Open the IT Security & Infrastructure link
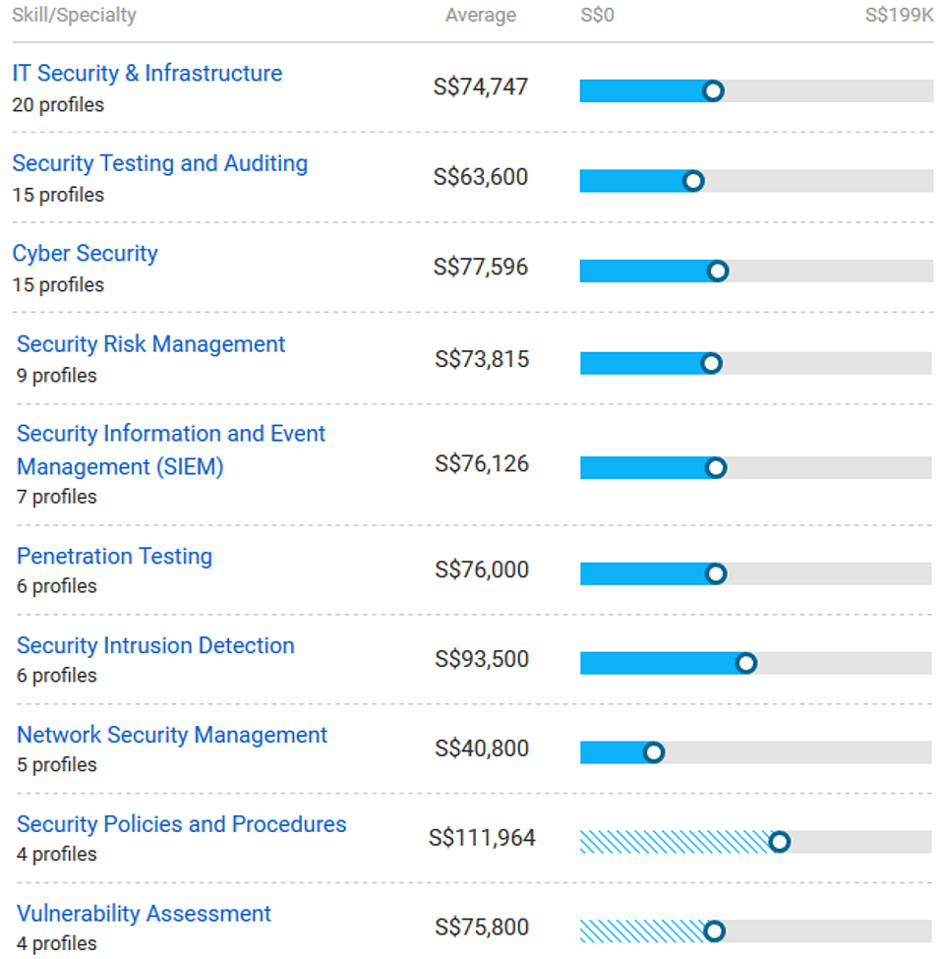 pyautogui.click(x=147, y=74)
